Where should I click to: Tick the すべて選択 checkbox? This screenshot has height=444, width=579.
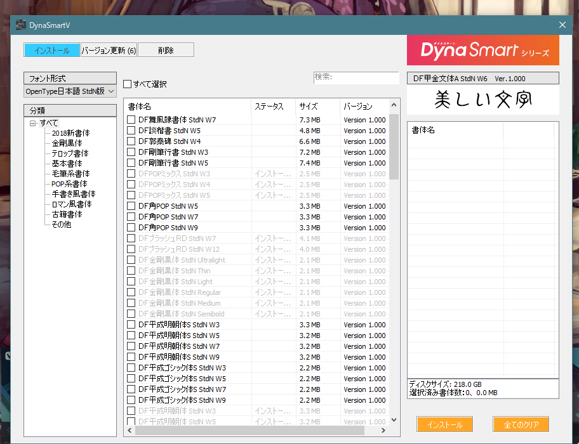128,84
